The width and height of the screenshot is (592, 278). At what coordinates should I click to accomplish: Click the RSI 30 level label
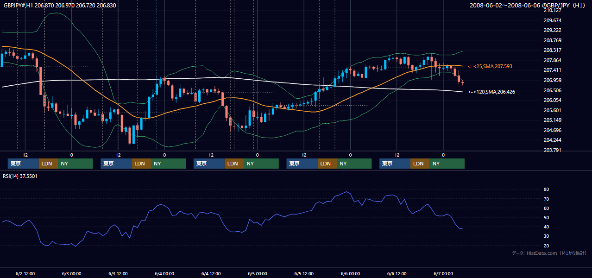click(x=546, y=236)
